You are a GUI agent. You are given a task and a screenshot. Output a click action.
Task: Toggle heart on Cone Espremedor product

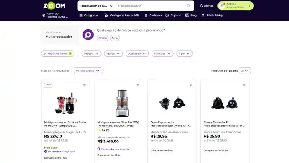click(191, 85)
